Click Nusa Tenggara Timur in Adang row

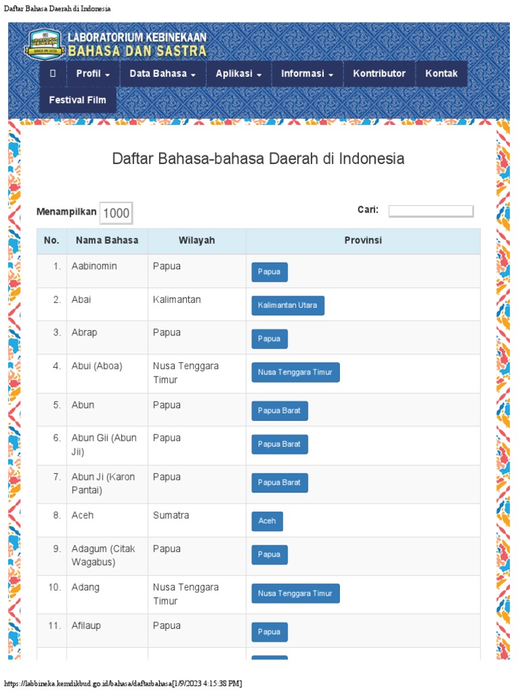(x=295, y=593)
